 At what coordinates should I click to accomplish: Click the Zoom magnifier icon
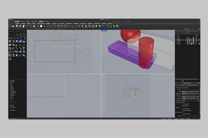pyautogui.click(x=48, y=26)
